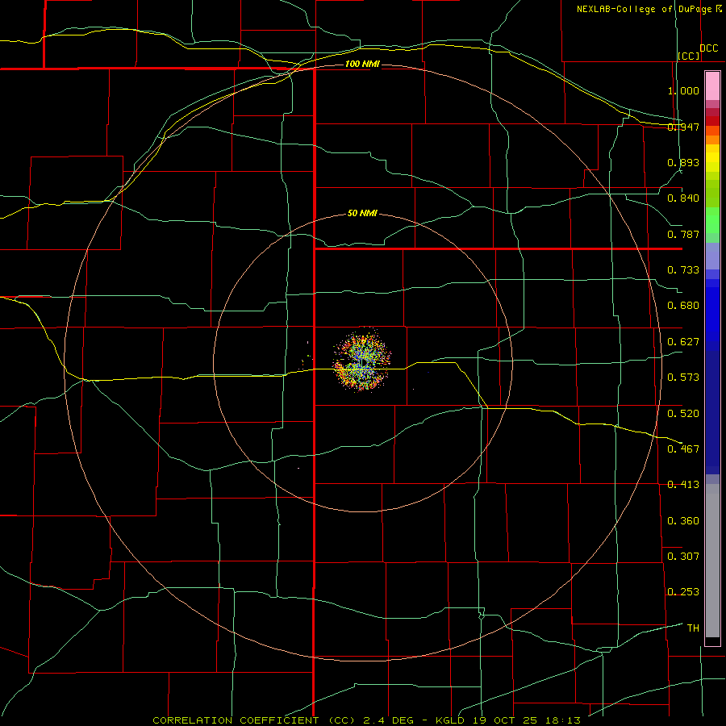The height and width of the screenshot is (726, 726).
Task: Click the 0.893 scale value
Action: (x=683, y=162)
